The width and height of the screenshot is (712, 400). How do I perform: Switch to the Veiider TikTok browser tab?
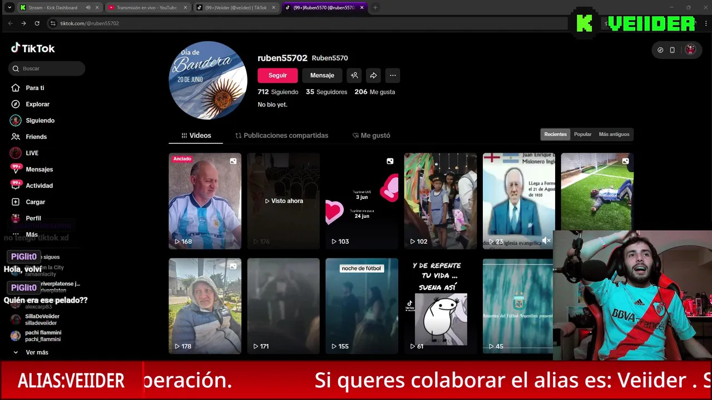pos(236,8)
